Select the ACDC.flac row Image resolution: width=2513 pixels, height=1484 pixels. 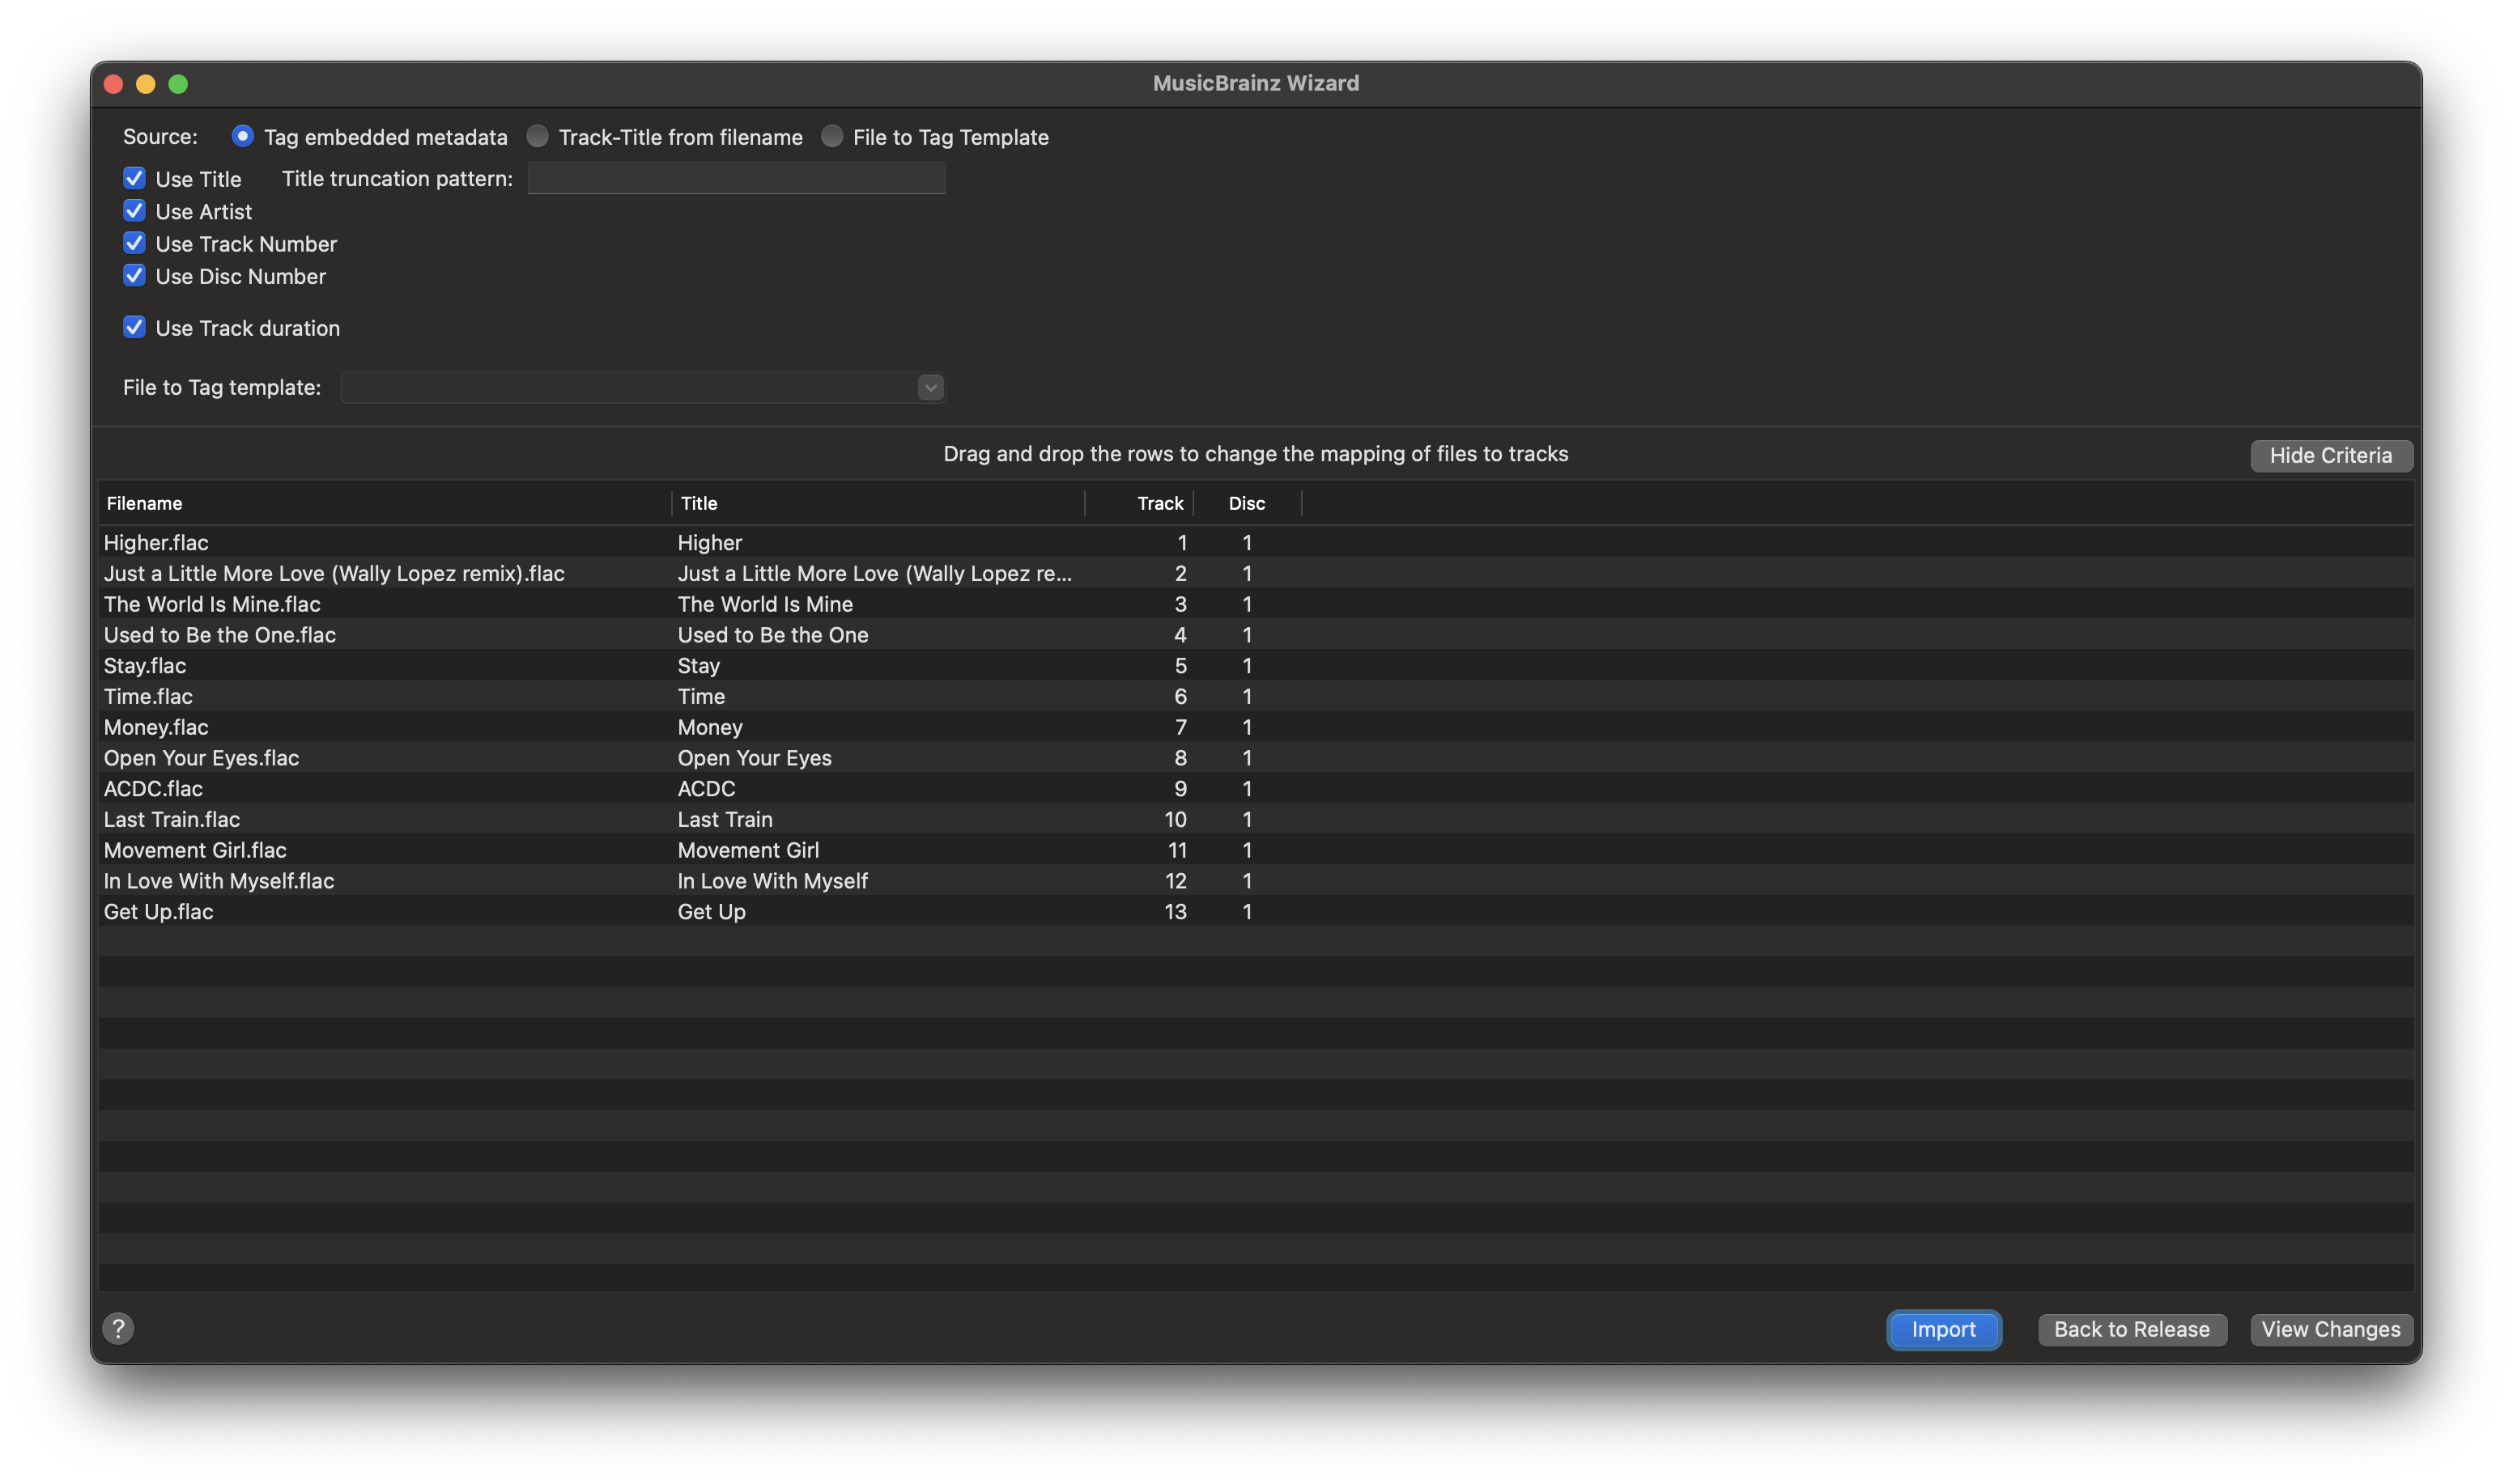1256,788
